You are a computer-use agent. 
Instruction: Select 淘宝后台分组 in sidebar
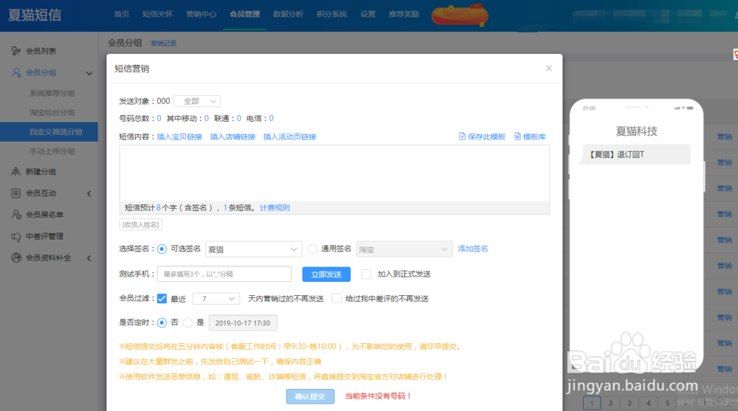[x=52, y=112]
